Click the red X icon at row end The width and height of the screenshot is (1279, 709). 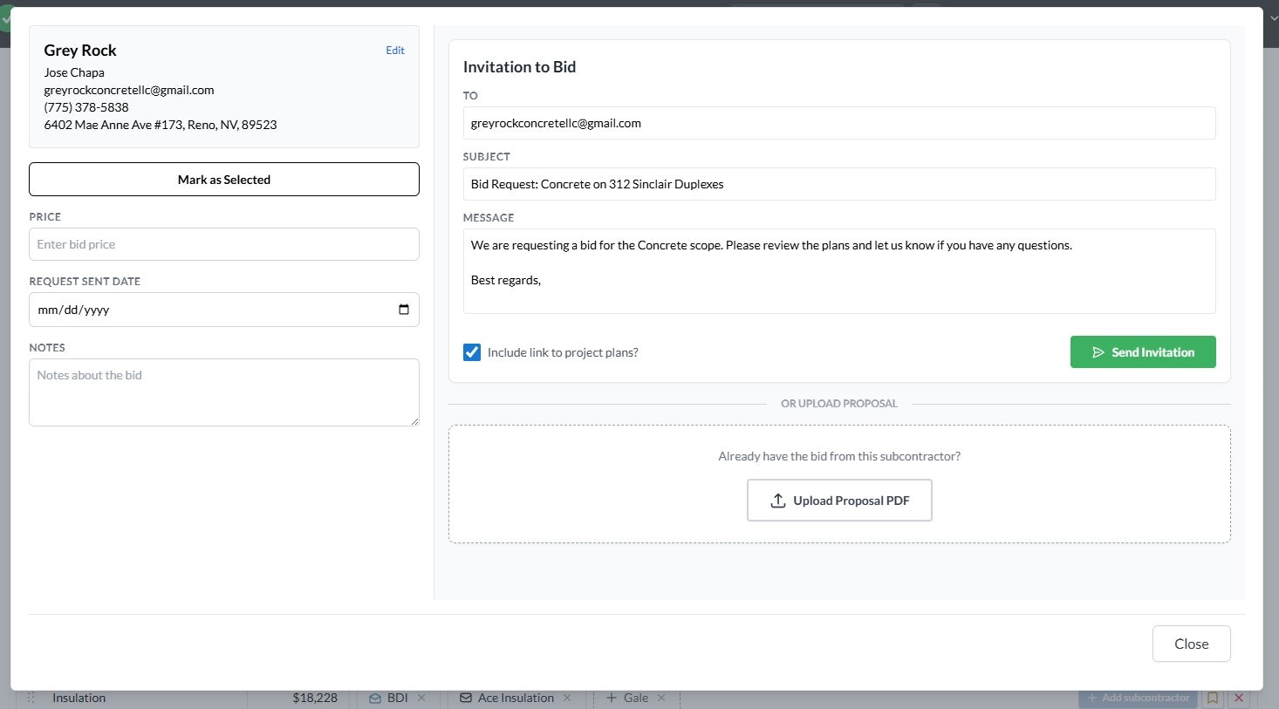[x=1238, y=698]
